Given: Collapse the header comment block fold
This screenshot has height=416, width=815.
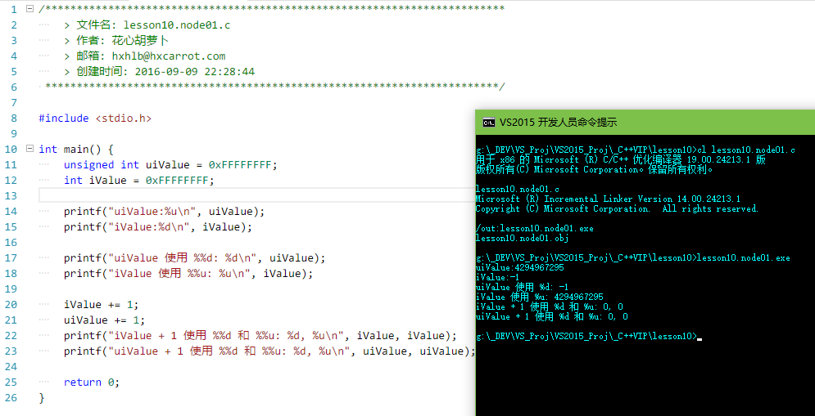Looking at the screenshot, I should (x=30, y=9).
